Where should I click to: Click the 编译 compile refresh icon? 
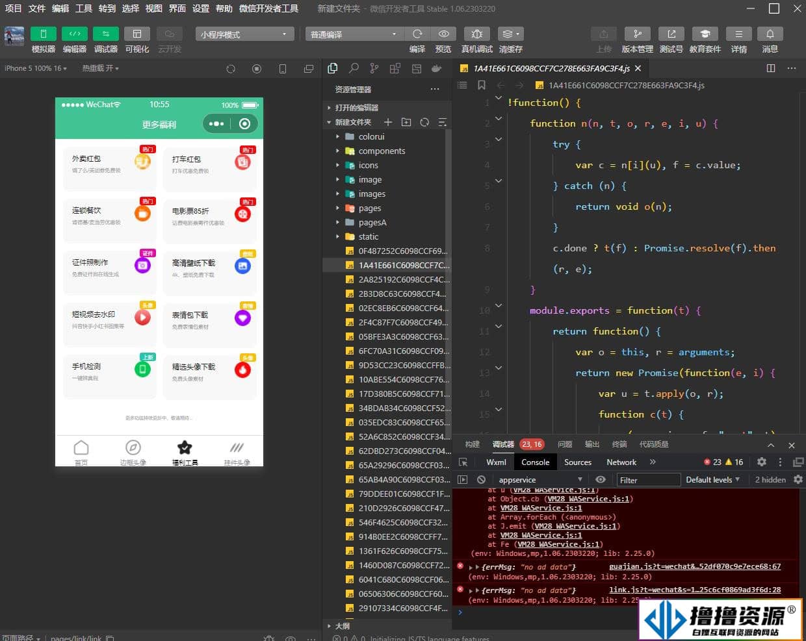417,34
